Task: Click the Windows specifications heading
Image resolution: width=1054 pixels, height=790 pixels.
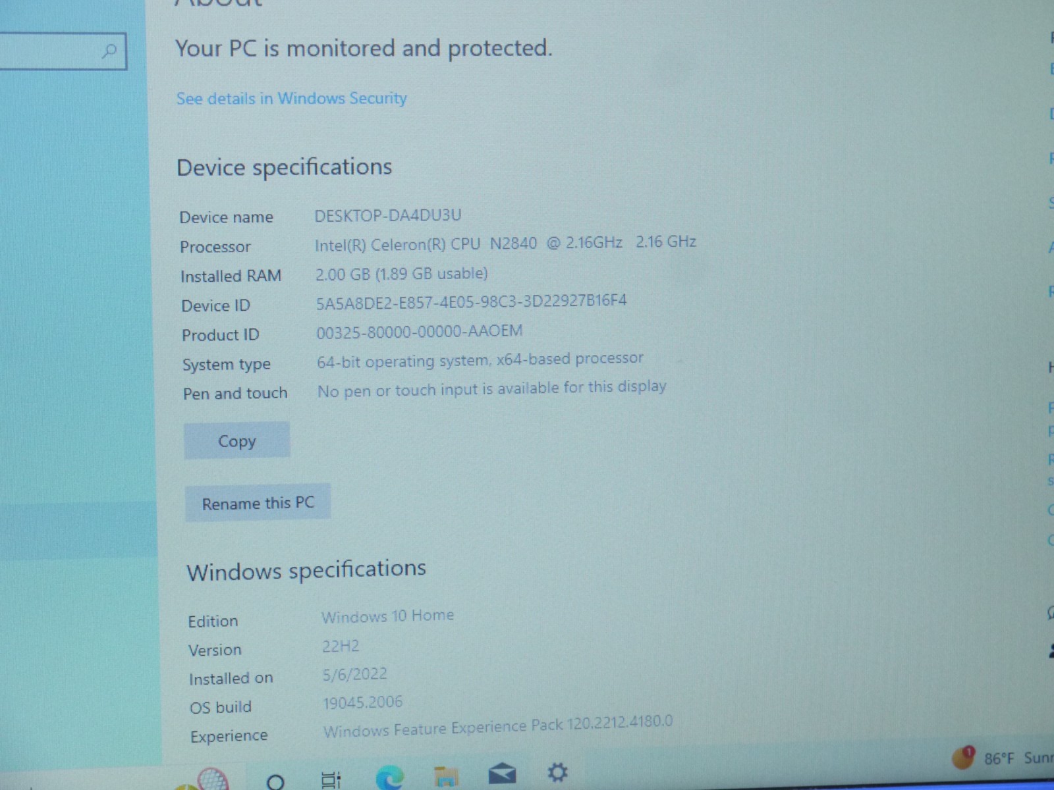Action: (x=306, y=570)
